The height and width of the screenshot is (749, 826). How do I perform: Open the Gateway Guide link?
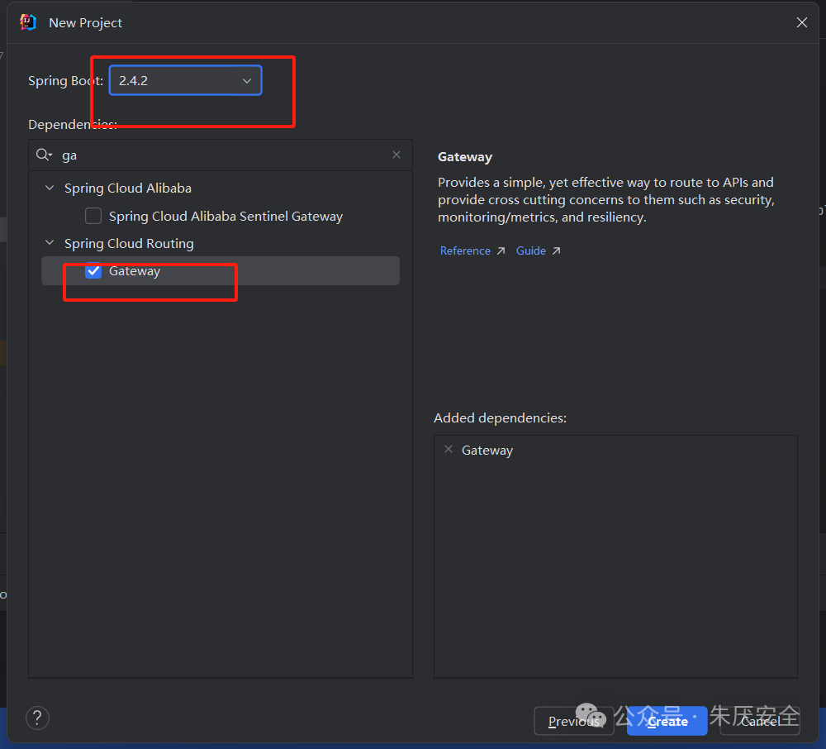[530, 250]
